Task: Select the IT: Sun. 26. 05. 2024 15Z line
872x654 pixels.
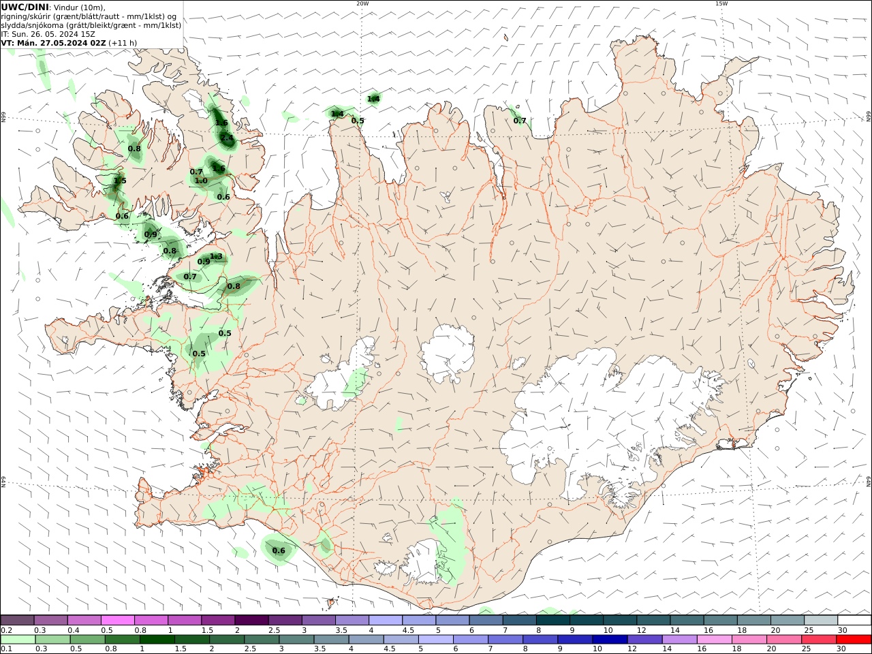Action: [48, 33]
